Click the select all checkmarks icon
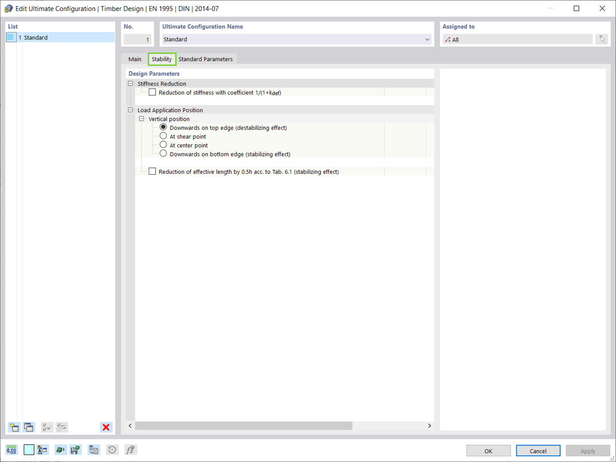616x462 pixels. 47,427
